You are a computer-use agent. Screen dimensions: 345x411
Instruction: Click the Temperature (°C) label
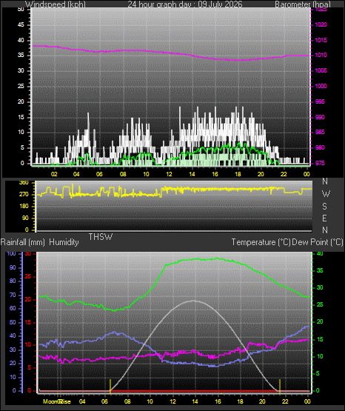point(261,242)
